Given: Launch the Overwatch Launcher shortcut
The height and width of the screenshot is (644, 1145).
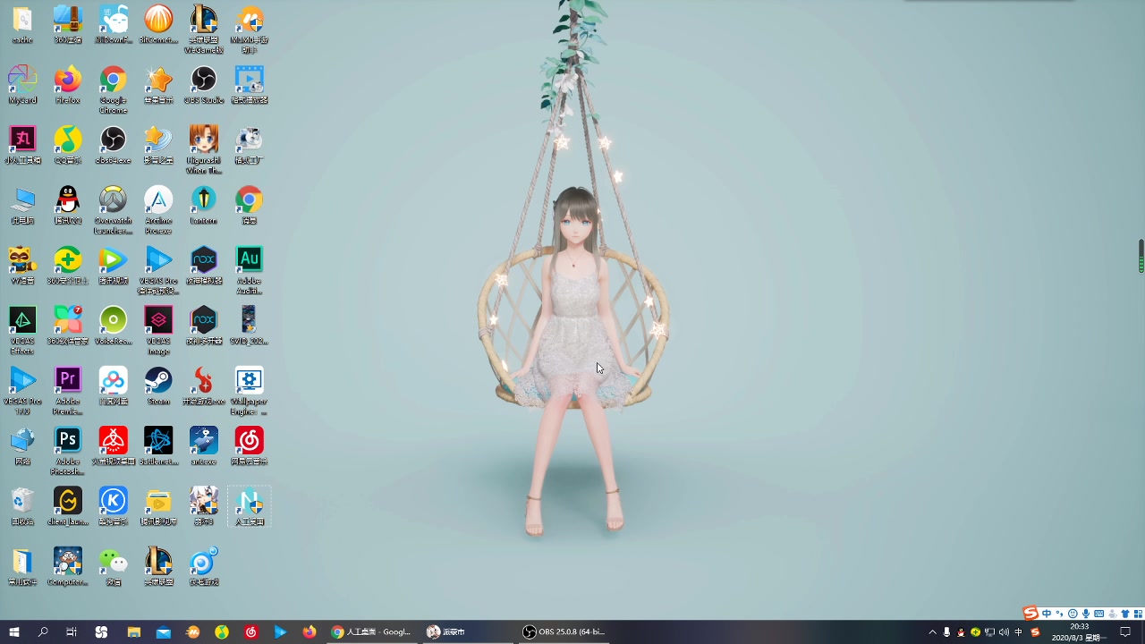Looking at the screenshot, I should (113, 210).
